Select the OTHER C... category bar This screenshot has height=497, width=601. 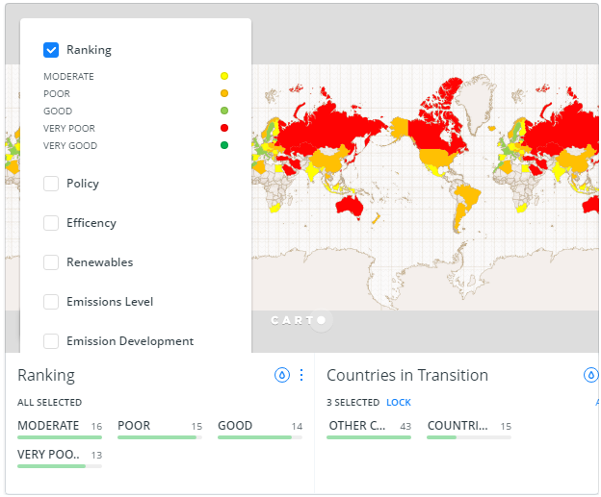(369, 430)
